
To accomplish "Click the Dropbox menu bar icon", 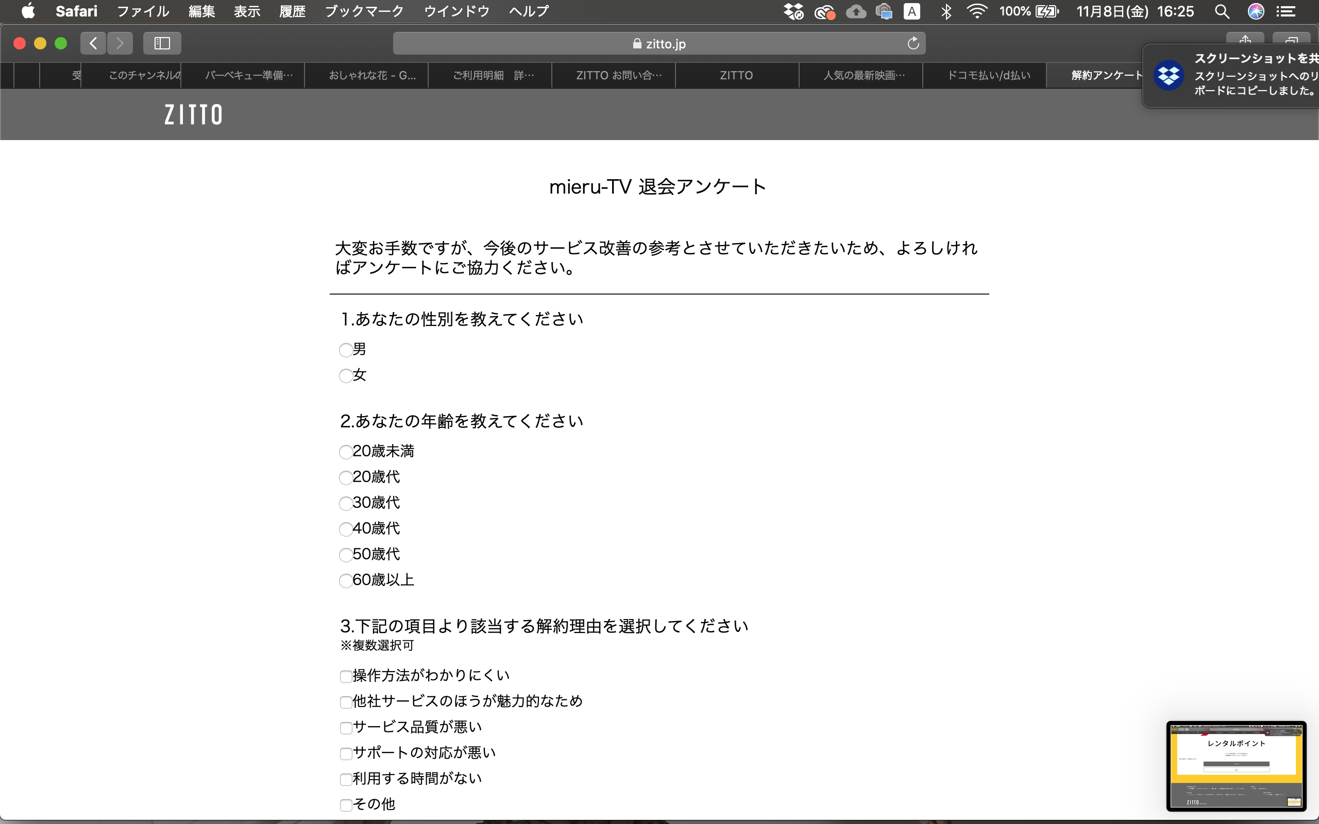I will coord(793,11).
